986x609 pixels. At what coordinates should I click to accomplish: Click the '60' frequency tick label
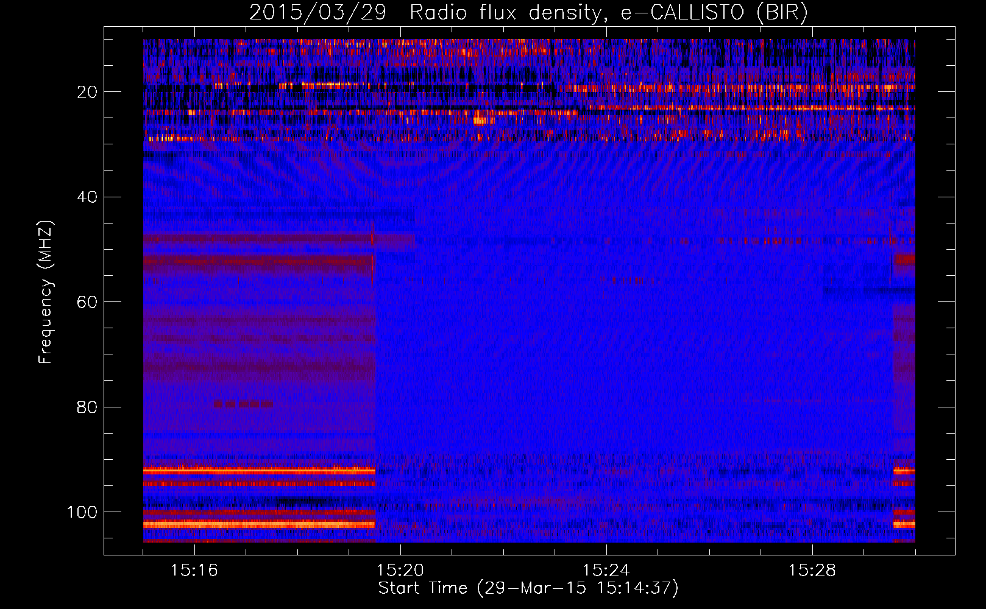point(87,303)
